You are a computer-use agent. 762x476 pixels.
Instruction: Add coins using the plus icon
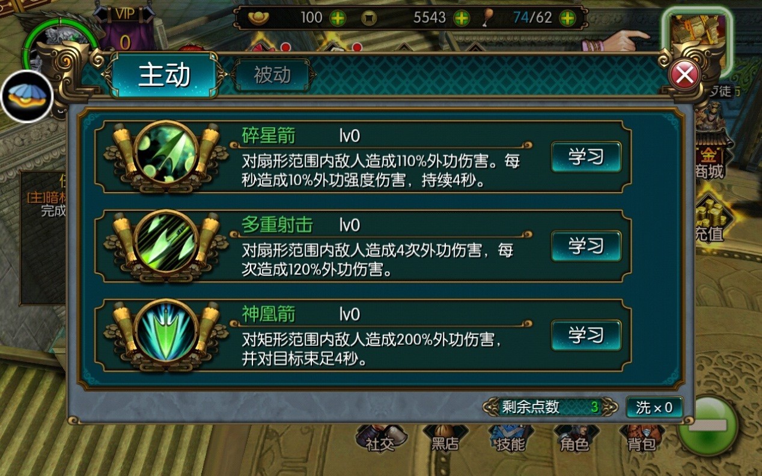[x=462, y=18]
